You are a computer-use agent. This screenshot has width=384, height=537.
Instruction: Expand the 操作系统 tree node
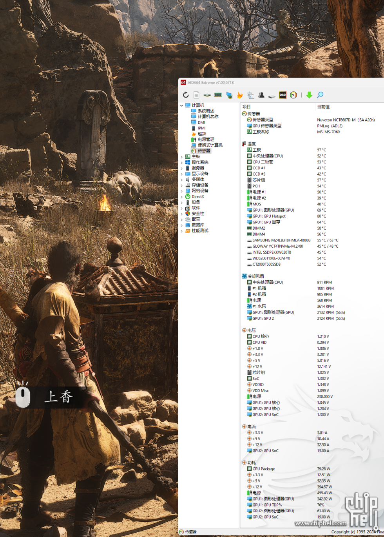[x=181, y=162]
